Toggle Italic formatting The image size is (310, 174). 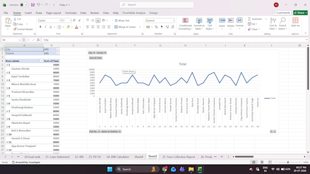(46, 27)
